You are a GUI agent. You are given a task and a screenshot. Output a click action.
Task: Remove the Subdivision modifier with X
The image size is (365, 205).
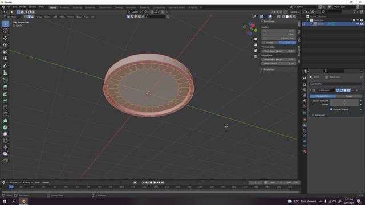[356, 91]
